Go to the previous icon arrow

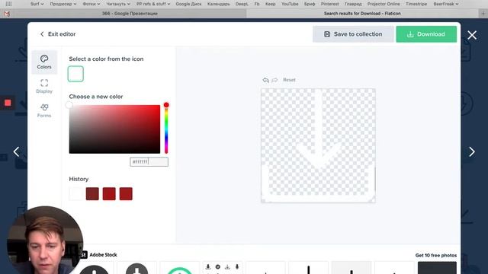click(17, 151)
